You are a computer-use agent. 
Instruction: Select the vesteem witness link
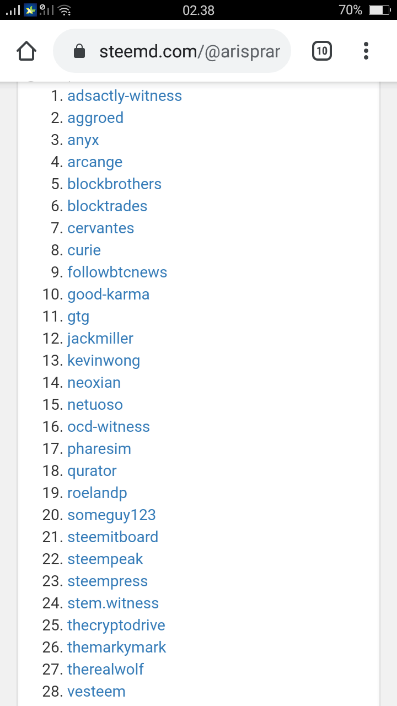[96, 691]
